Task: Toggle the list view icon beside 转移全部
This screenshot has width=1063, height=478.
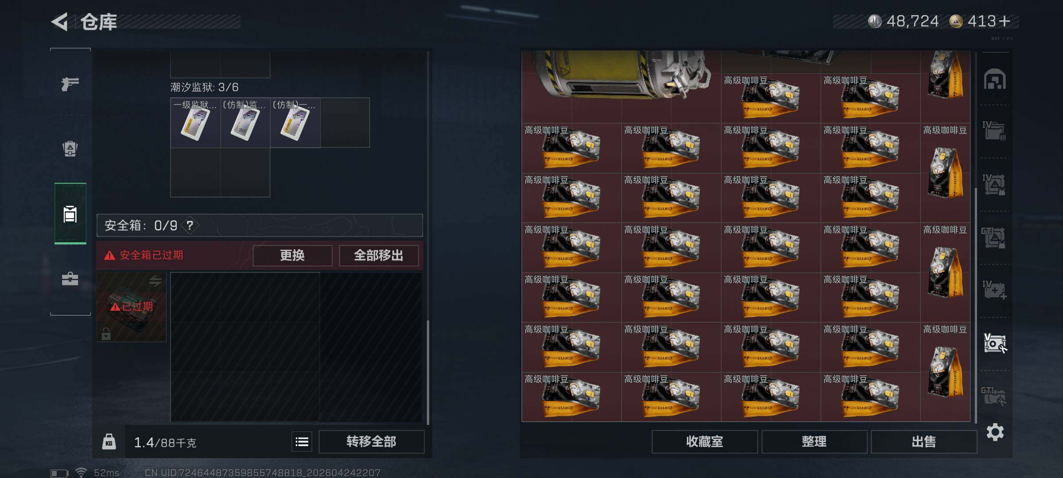Action: pos(302,442)
